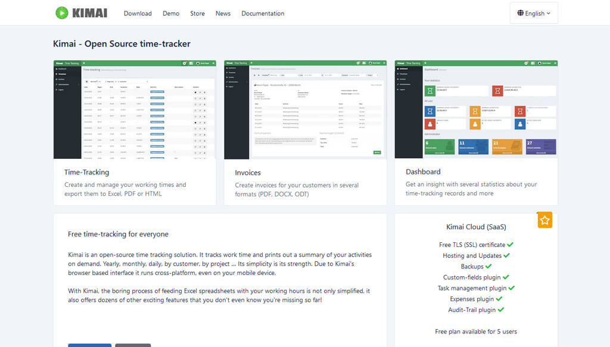This screenshot has width=610, height=347.
Task: Click checkmark next to Custom-fields plugin
Action: point(506,277)
